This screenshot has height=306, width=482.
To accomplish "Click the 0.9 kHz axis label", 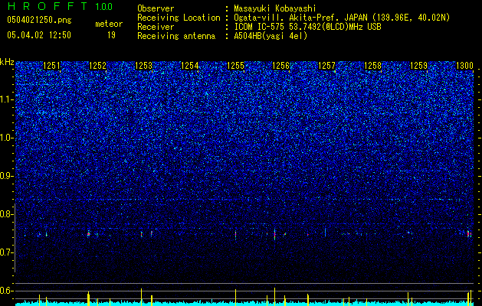I will (x=7, y=176).
